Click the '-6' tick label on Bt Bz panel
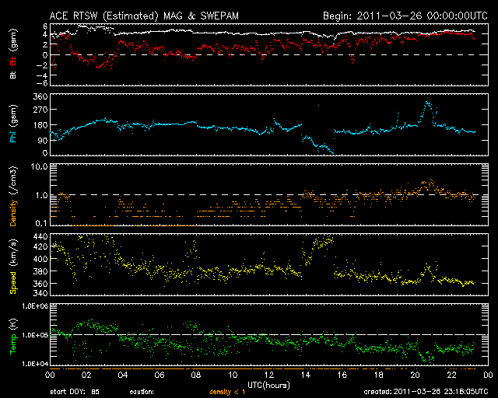 pyautogui.click(x=42, y=83)
